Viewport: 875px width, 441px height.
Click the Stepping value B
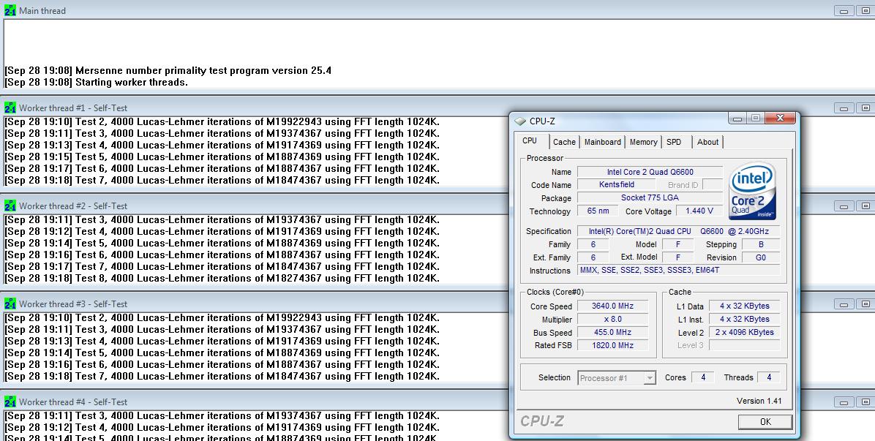(x=761, y=244)
